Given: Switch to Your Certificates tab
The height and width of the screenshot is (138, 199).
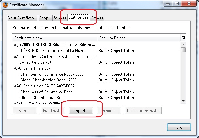Looking at the screenshot, I should [x=22, y=18].
